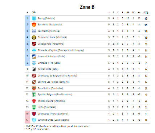
Task: Select the Juventud Antoniana club logo
Action: click(x=34, y=57)
